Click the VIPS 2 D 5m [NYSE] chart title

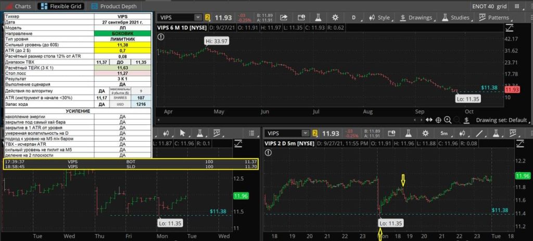point(290,144)
